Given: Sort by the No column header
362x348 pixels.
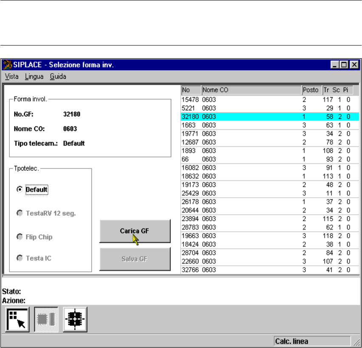Looking at the screenshot, I should 191,90.
